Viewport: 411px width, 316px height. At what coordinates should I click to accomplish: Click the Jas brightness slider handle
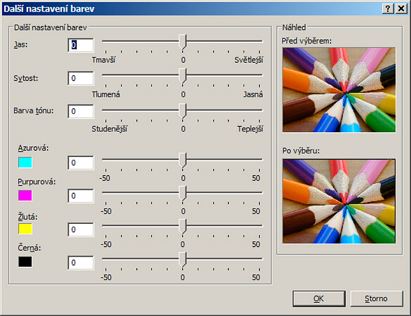(183, 41)
